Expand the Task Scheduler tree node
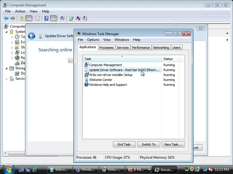 pyautogui.click(x=12, y=37)
